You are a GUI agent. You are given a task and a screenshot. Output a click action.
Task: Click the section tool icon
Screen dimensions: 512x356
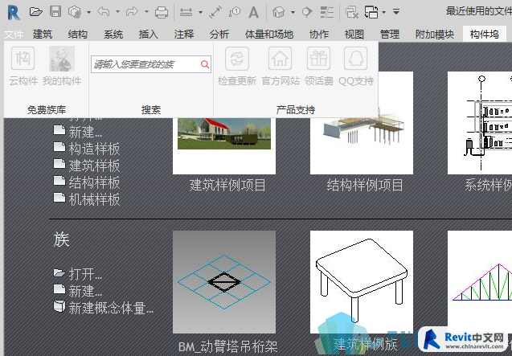coord(307,12)
